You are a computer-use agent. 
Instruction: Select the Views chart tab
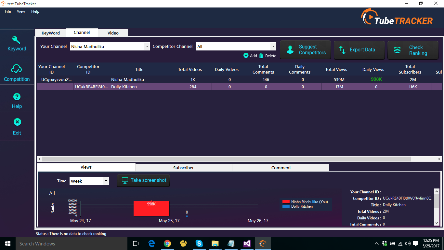click(86, 167)
